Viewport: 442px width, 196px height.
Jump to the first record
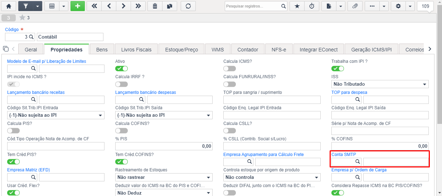tap(94, 6)
